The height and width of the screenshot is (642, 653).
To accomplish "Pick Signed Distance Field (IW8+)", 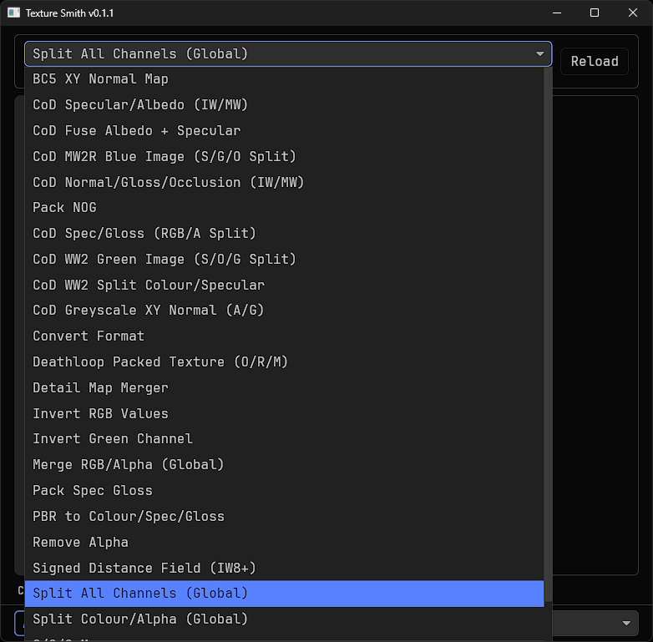I will [285, 569].
